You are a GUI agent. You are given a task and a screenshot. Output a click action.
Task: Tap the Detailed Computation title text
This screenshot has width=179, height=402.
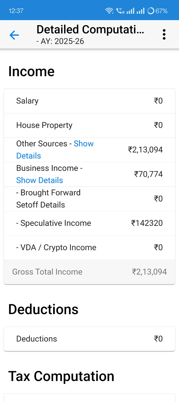click(x=90, y=30)
